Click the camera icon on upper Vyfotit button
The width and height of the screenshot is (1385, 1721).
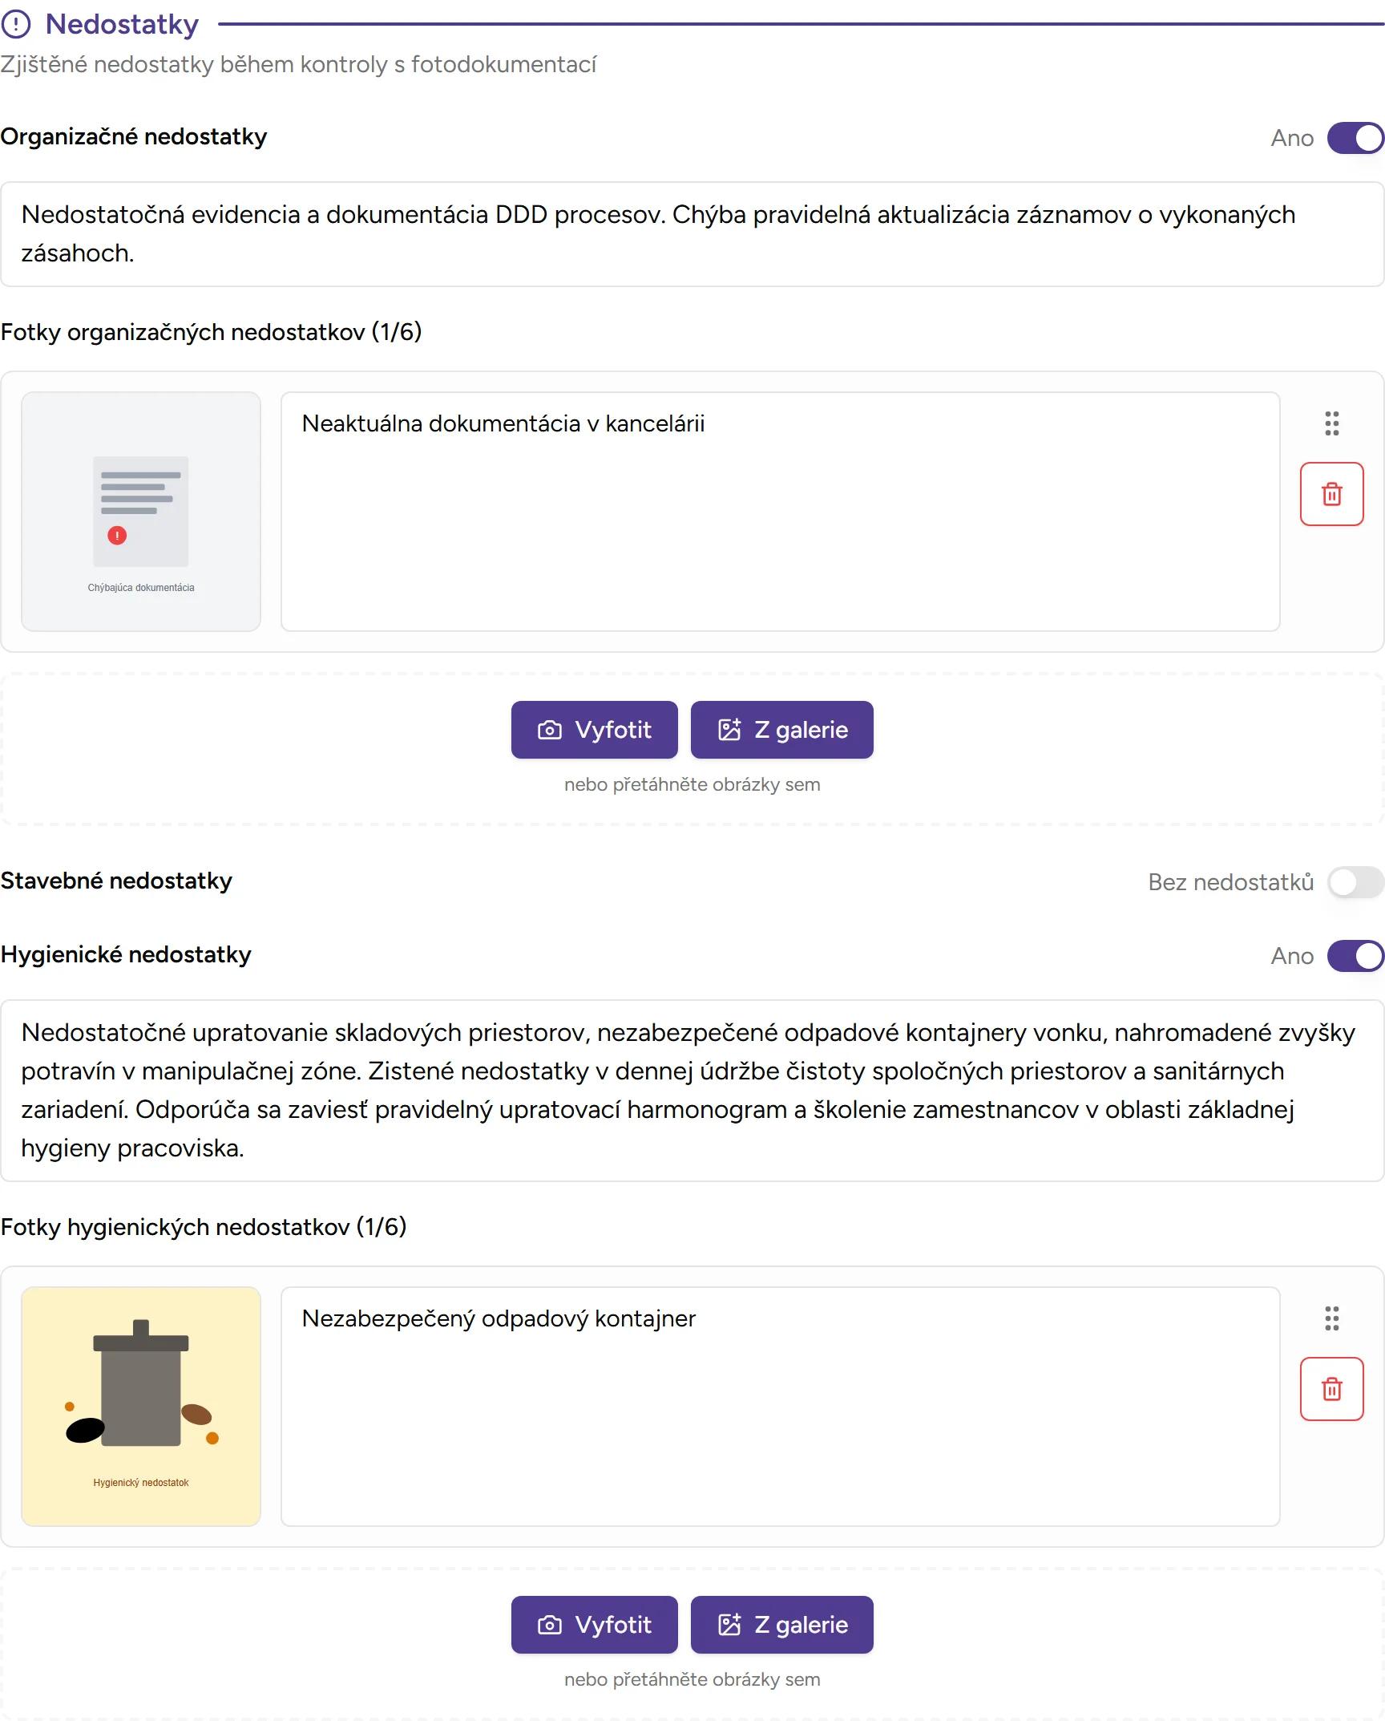coord(548,729)
